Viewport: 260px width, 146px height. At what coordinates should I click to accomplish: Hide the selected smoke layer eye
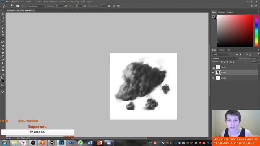tap(213, 73)
